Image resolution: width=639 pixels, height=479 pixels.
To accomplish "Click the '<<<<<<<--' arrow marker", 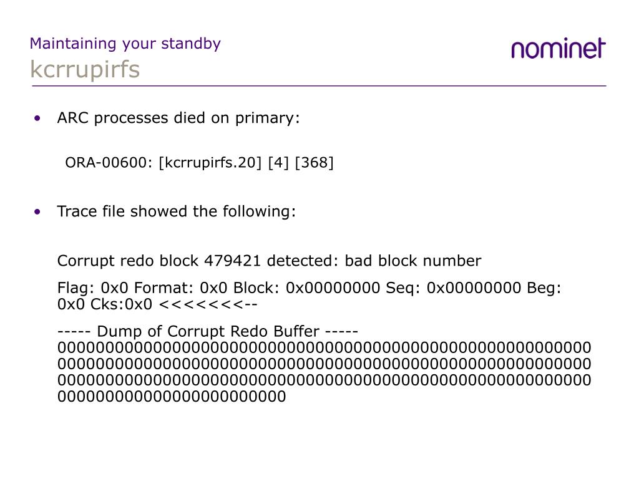I will click(208, 304).
